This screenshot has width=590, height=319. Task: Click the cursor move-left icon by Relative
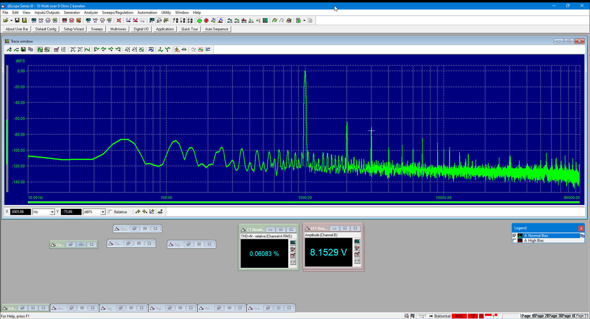click(138, 212)
